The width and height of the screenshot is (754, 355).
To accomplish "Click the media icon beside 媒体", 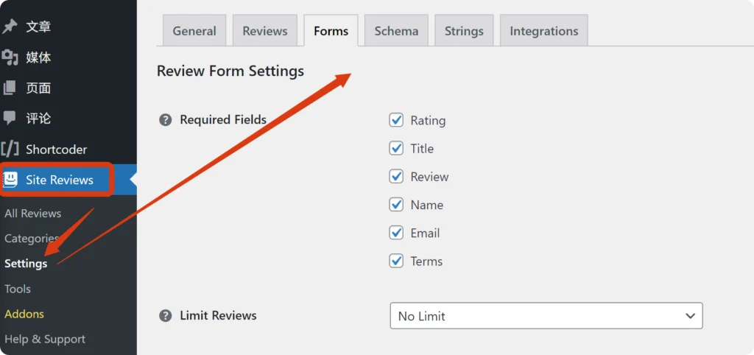I will point(10,57).
